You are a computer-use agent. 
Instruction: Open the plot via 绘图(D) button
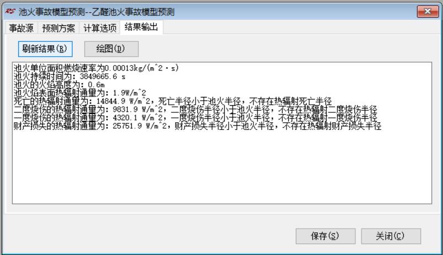tap(111, 49)
